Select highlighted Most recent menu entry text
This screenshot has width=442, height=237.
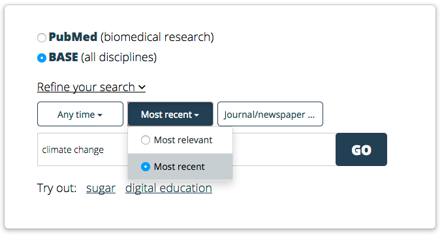click(x=180, y=167)
